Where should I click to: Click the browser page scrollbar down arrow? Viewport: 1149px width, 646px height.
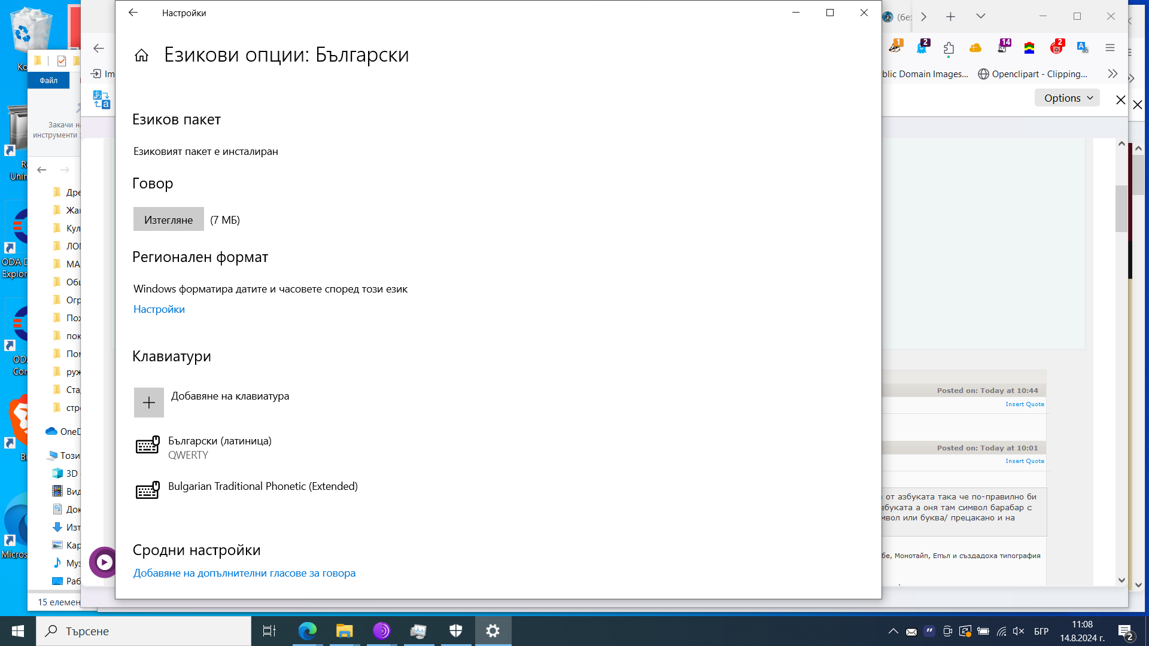tap(1121, 580)
